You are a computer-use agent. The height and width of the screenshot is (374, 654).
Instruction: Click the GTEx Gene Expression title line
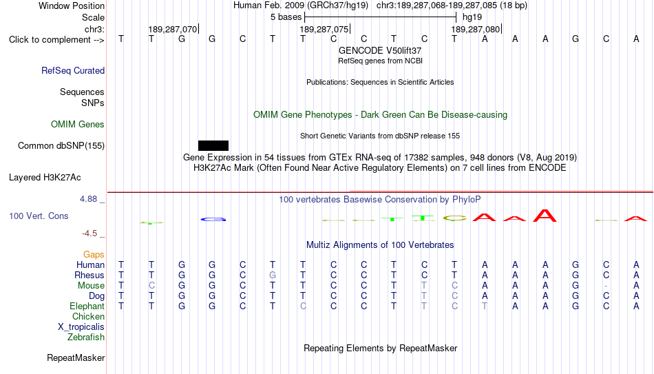tap(380, 157)
